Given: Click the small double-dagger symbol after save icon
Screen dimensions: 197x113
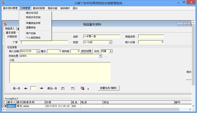Looking at the screenshot, I should pyautogui.click(x=88, y=89).
